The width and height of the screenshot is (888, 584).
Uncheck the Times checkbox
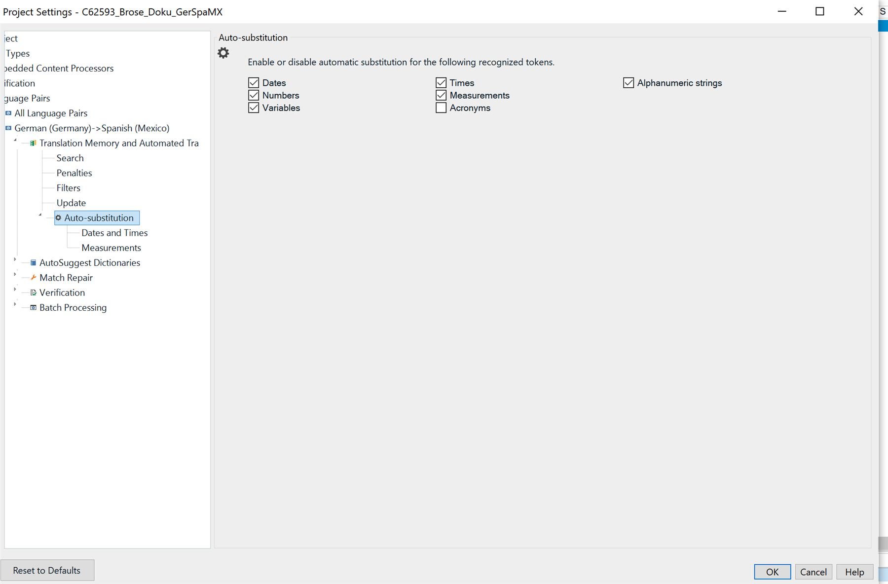click(441, 82)
